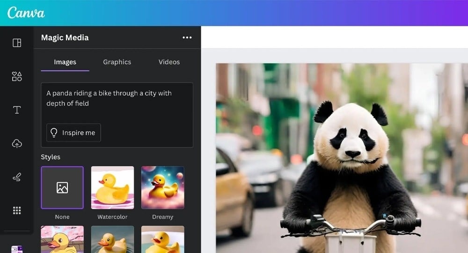This screenshot has width=468, height=253.
Task: Click the Magic Media panel title
Action: [65, 37]
